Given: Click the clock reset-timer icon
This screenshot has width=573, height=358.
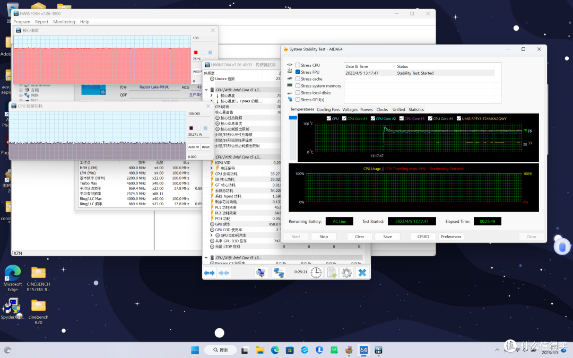Looking at the screenshot, I should coord(316,273).
